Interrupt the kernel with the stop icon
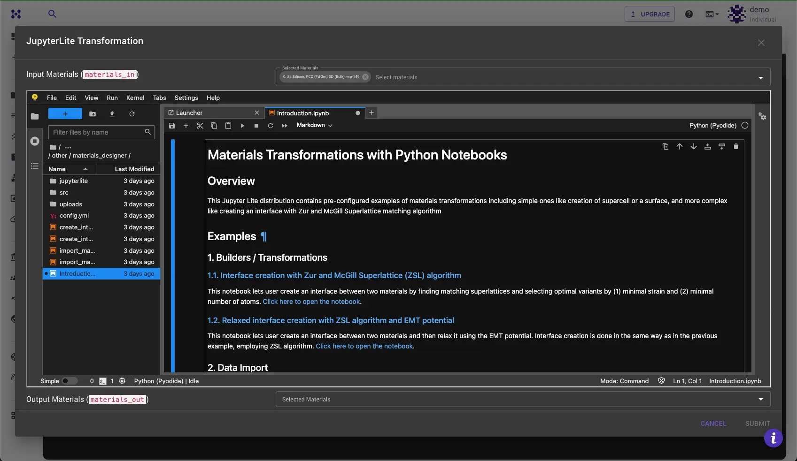Viewport: 797px width, 461px height. 256,125
